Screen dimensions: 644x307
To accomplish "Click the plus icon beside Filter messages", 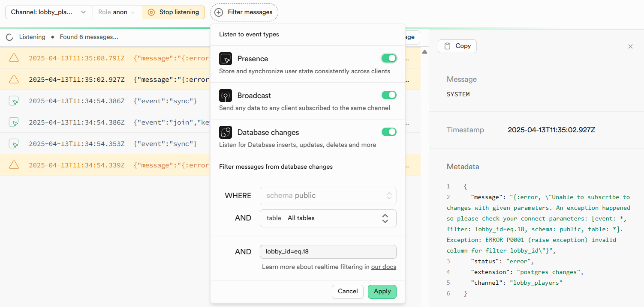I will pyautogui.click(x=219, y=12).
